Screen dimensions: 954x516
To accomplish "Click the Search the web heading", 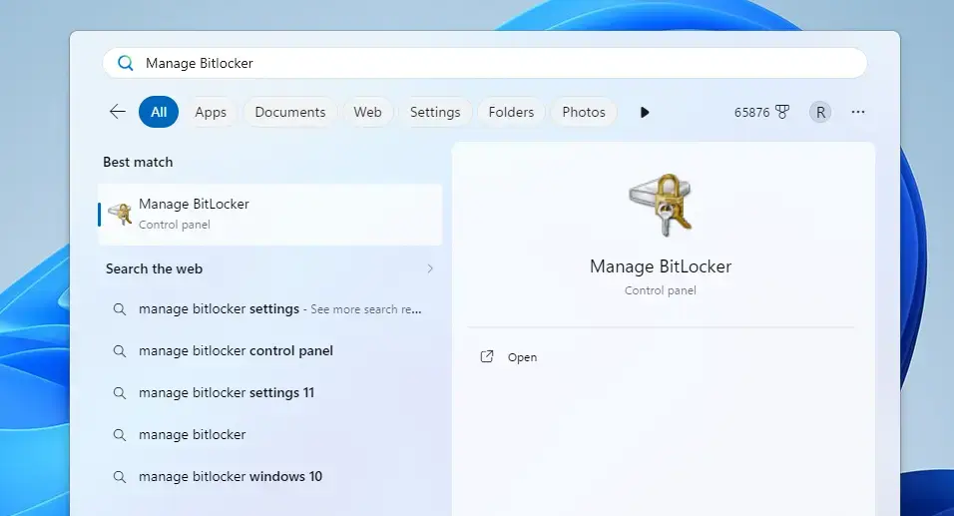I will click(x=154, y=268).
